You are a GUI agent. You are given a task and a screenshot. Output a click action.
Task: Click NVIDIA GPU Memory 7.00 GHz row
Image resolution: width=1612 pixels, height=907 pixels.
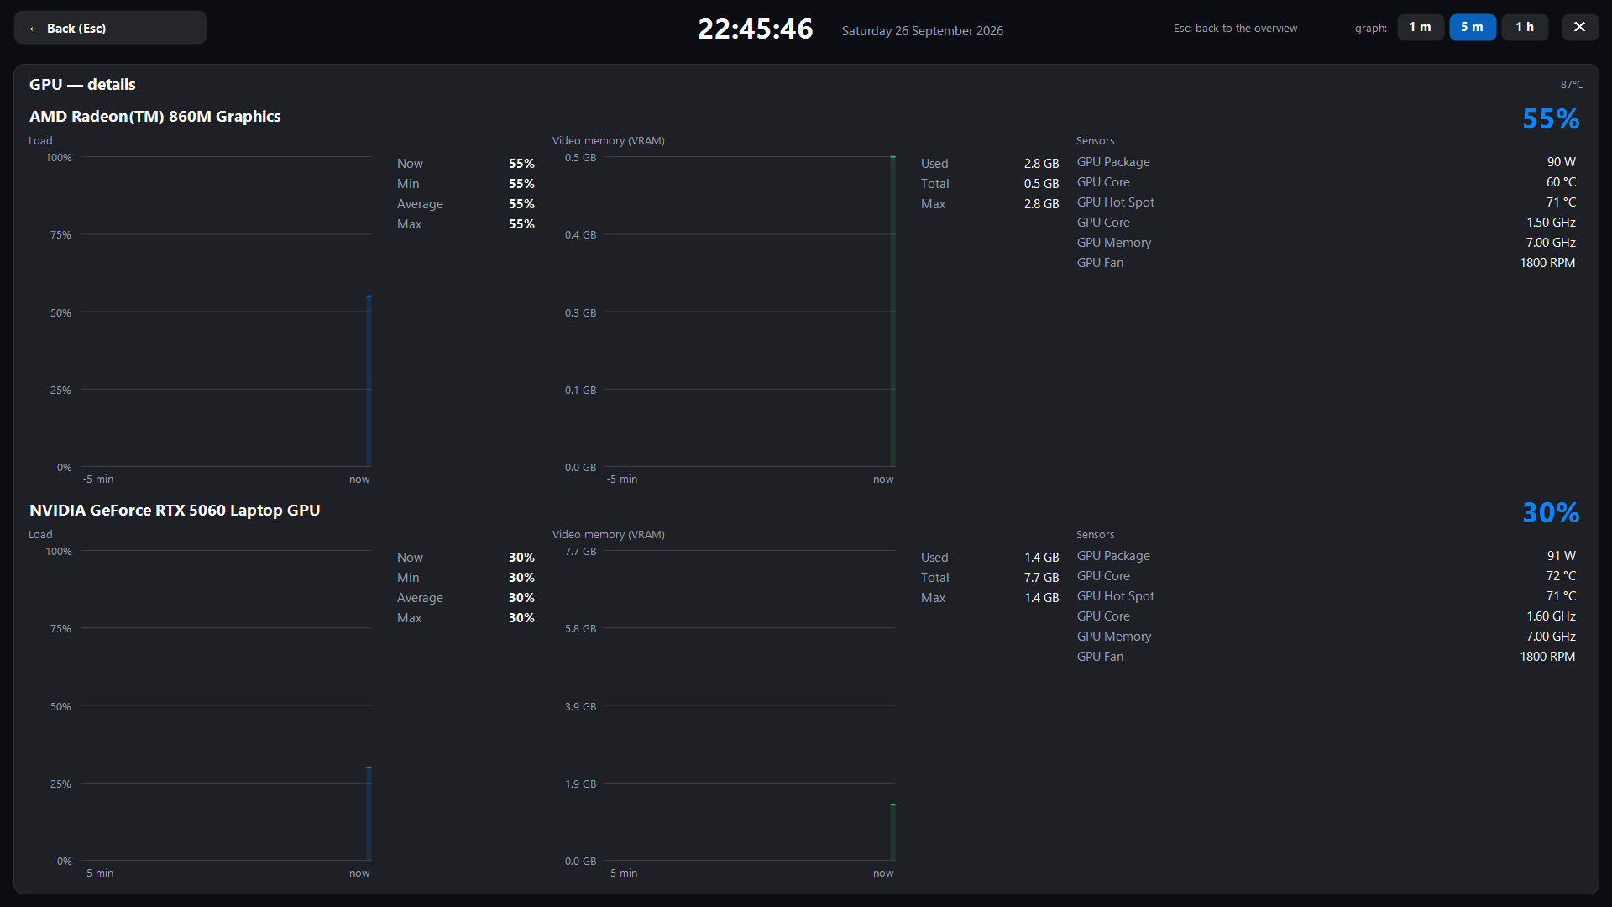coord(1327,637)
